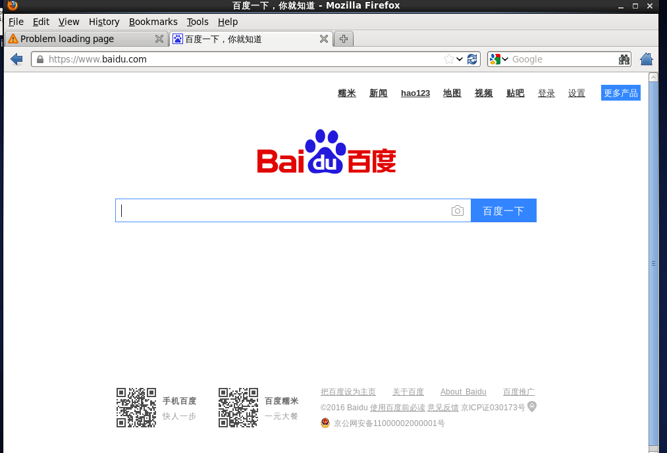Click inside the Baidu search input box
Viewport: 667px width, 453px height.
coord(283,210)
